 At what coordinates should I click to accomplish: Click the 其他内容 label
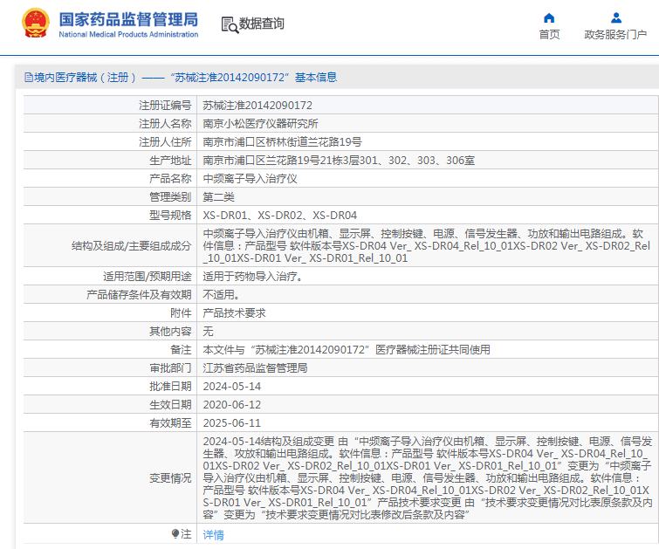(170, 332)
